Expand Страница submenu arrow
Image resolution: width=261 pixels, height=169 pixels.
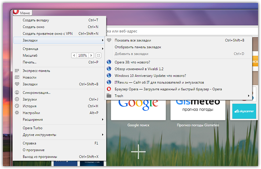pos(103,49)
